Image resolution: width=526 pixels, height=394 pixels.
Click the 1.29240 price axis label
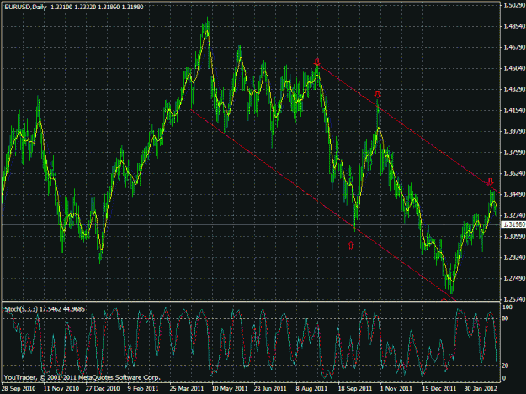click(514, 257)
